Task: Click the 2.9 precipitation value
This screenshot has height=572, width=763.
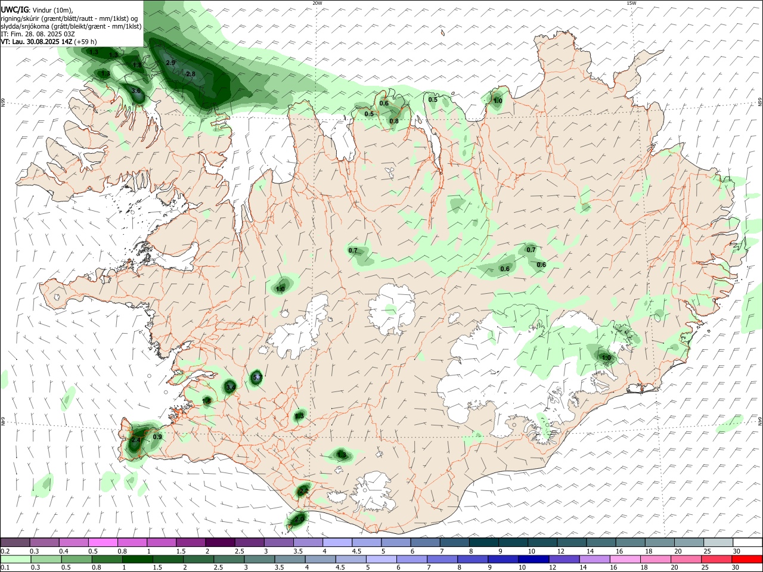Action: coord(170,63)
